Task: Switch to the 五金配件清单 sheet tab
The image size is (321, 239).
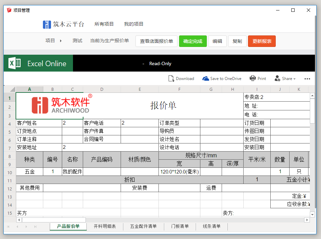Action: click(x=143, y=226)
